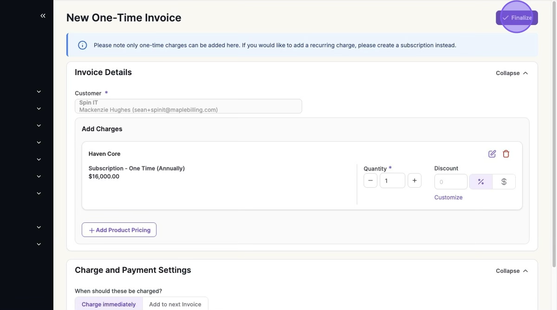This screenshot has width=557, height=310.
Task: Increase quantity with plus button
Action: pyautogui.click(x=415, y=181)
